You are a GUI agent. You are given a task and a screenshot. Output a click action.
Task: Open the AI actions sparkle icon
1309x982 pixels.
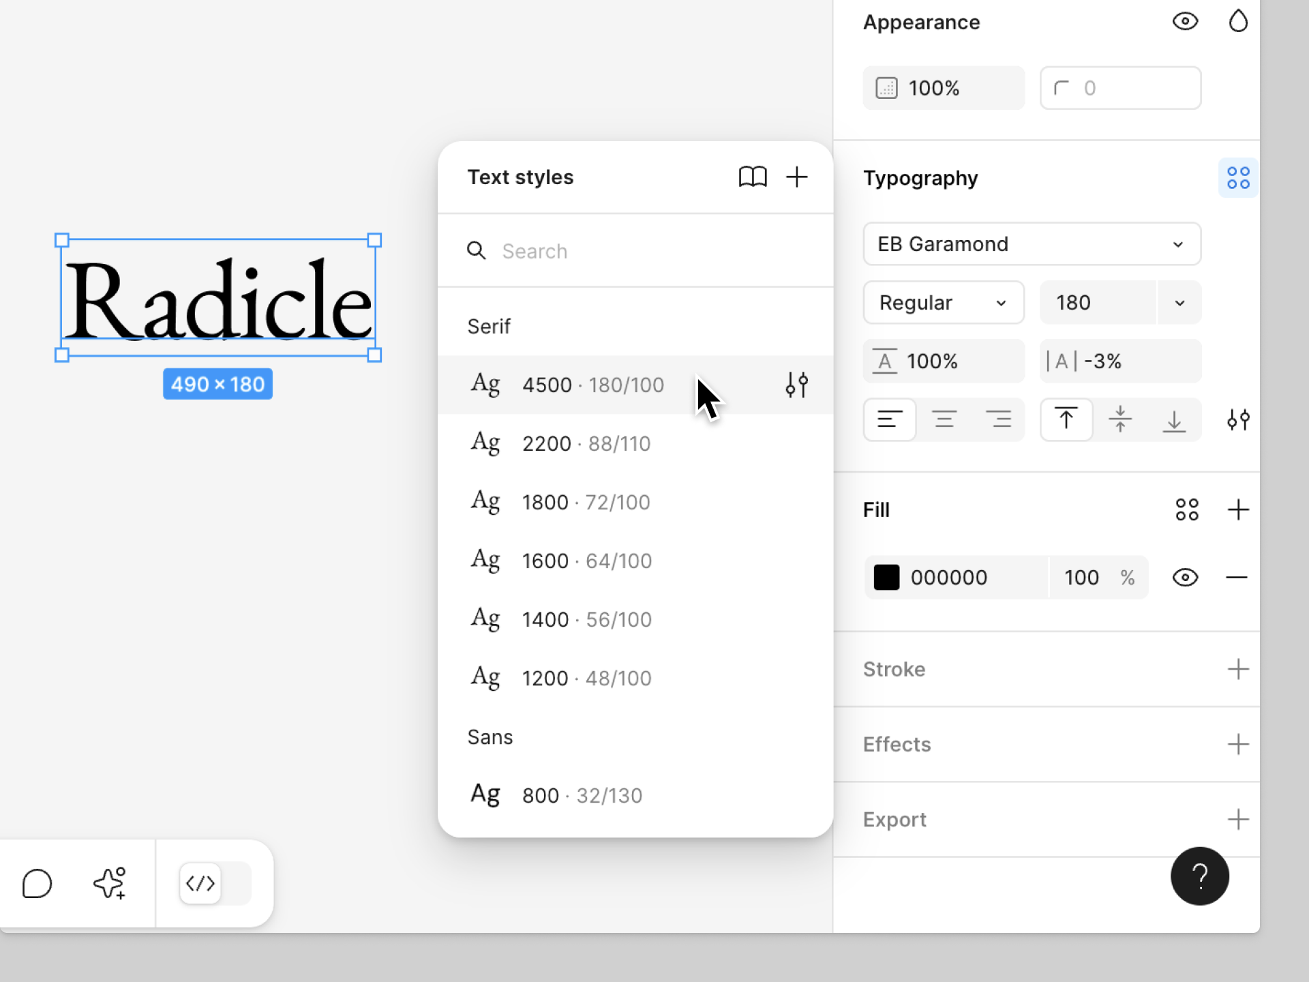pos(109,884)
